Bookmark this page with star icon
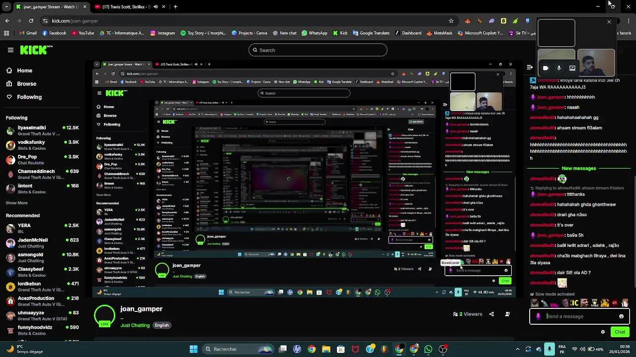The height and width of the screenshot is (357, 636). (x=451, y=21)
